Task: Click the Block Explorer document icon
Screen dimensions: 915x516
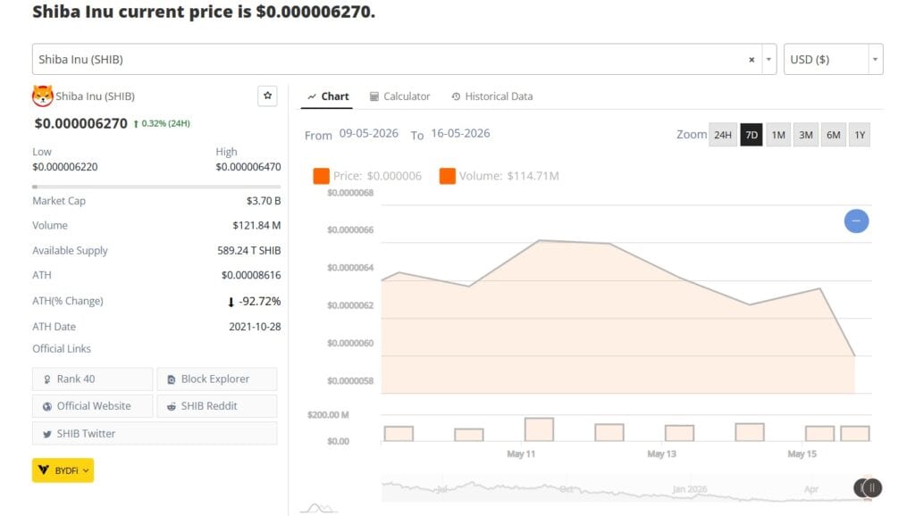Action: (x=171, y=379)
